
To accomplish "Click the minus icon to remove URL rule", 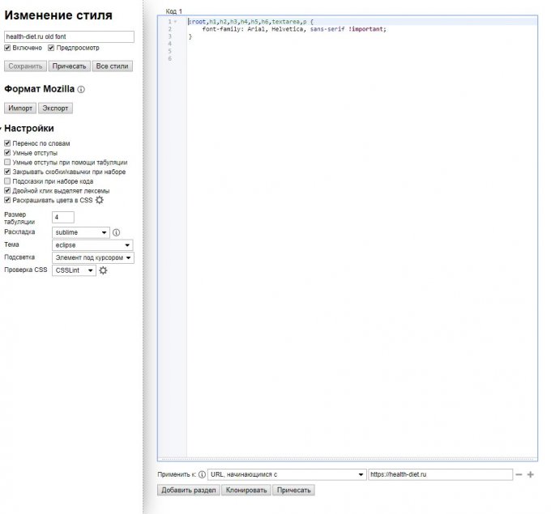I will click(x=519, y=475).
